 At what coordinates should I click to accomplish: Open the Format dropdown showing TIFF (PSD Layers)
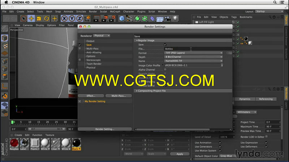point(194,53)
